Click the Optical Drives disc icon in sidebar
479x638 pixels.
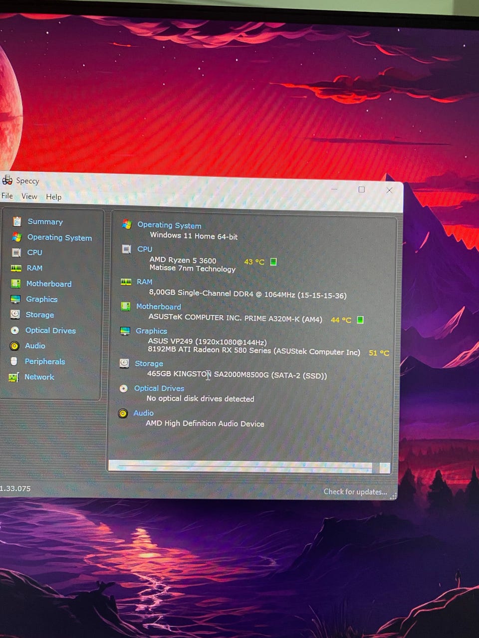(15, 330)
